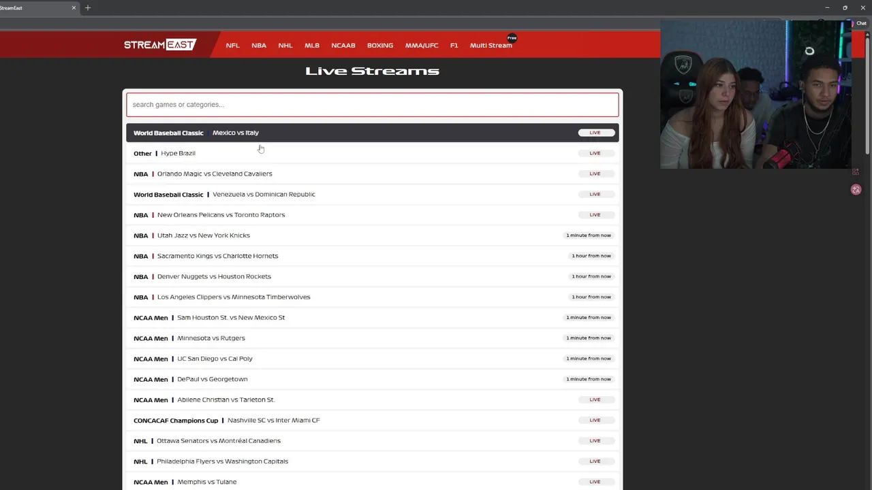Click '1 minute from now' on DePaul vs Georgetown
This screenshot has height=490, width=872.
point(589,379)
